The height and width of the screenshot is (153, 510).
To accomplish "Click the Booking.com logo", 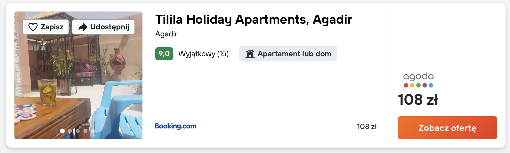I will [175, 126].
